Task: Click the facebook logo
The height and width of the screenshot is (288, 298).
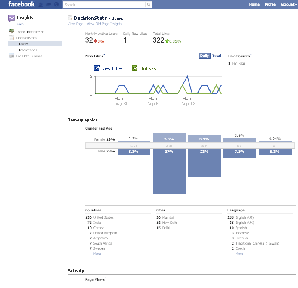Action: click(22, 4)
